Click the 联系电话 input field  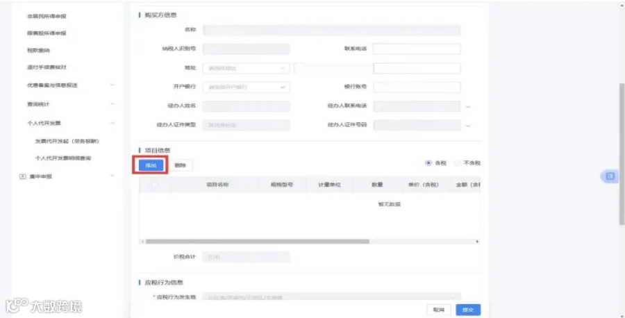click(x=417, y=49)
